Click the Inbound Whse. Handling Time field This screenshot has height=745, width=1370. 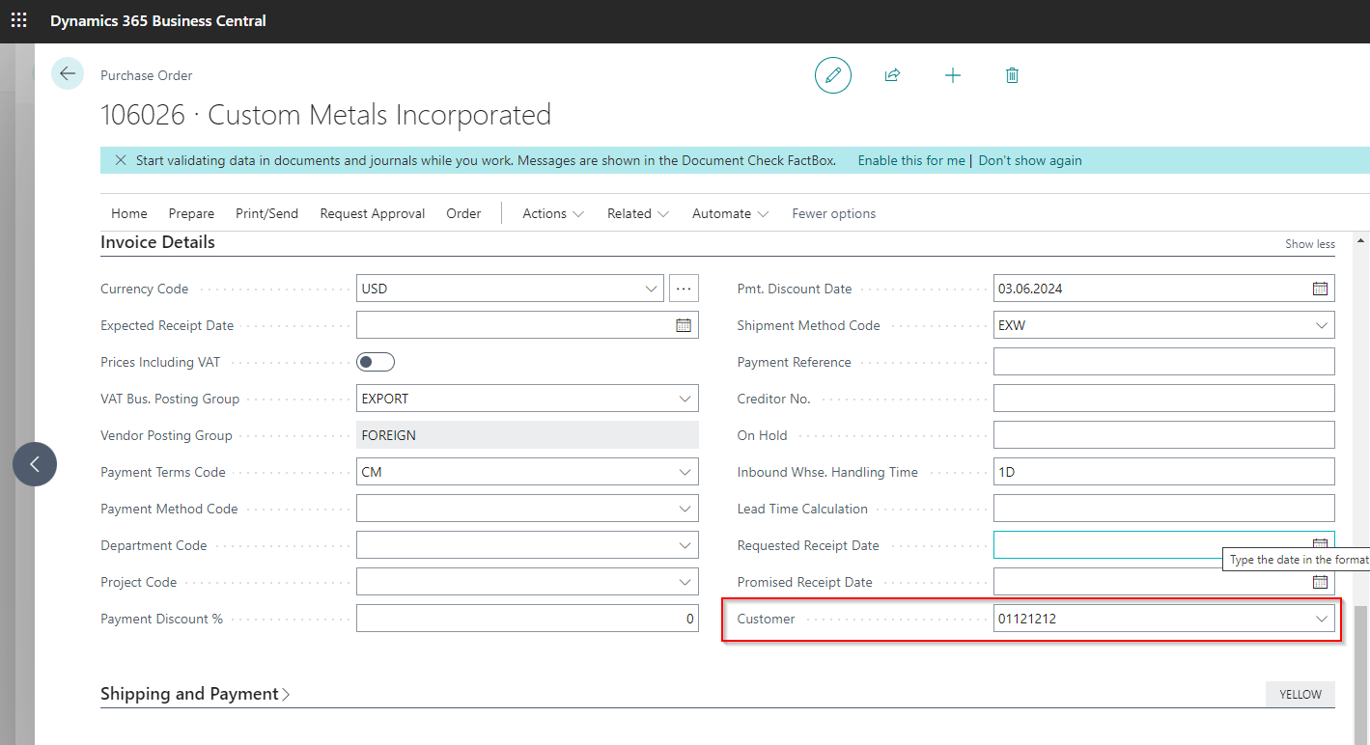[x=1163, y=472]
